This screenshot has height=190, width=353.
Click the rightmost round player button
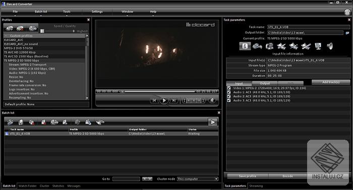pyautogui.click(x=212, y=101)
